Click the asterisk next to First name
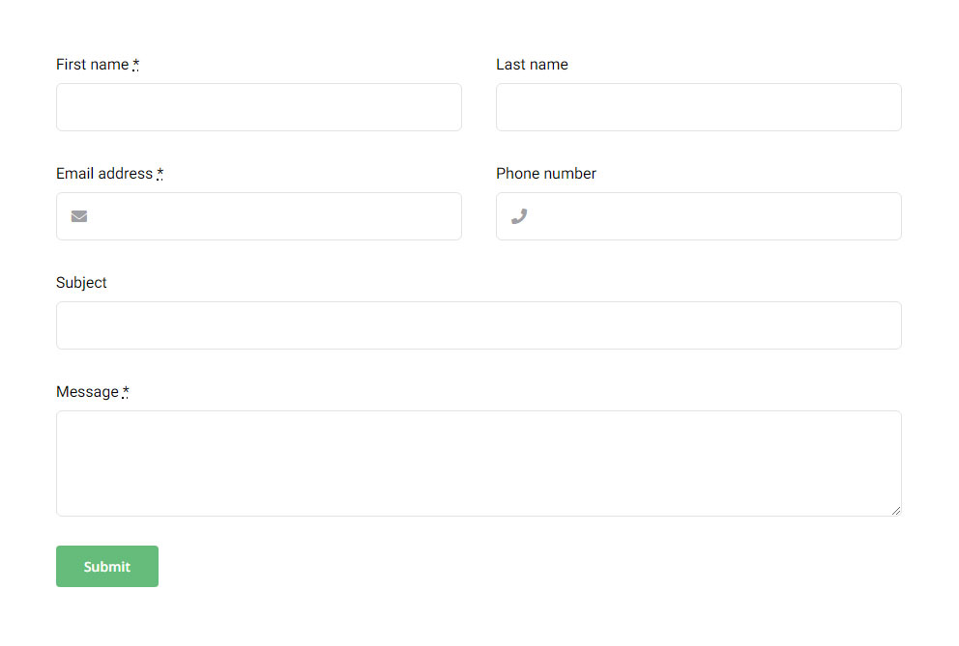 (x=136, y=65)
